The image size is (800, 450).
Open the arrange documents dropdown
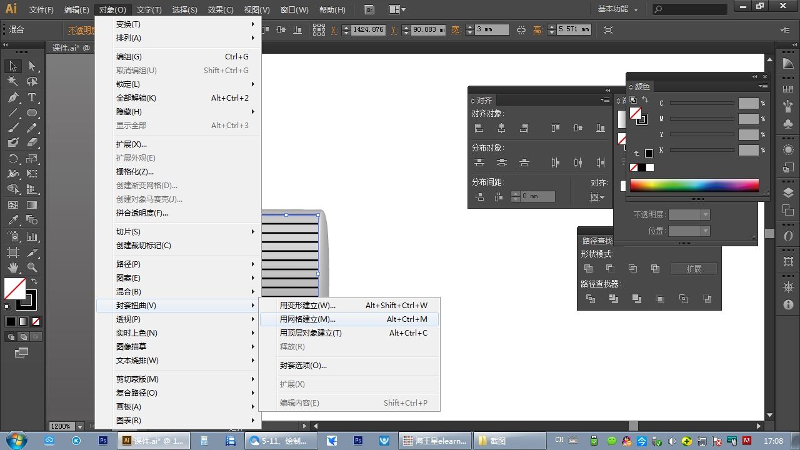(x=397, y=9)
